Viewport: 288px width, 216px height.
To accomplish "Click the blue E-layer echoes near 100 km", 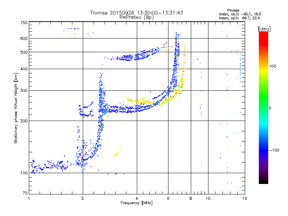I will click(x=50, y=166).
